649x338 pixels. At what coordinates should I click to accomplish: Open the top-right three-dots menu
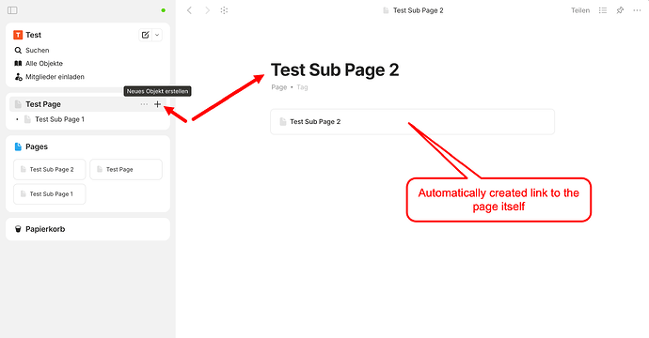click(637, 10)
